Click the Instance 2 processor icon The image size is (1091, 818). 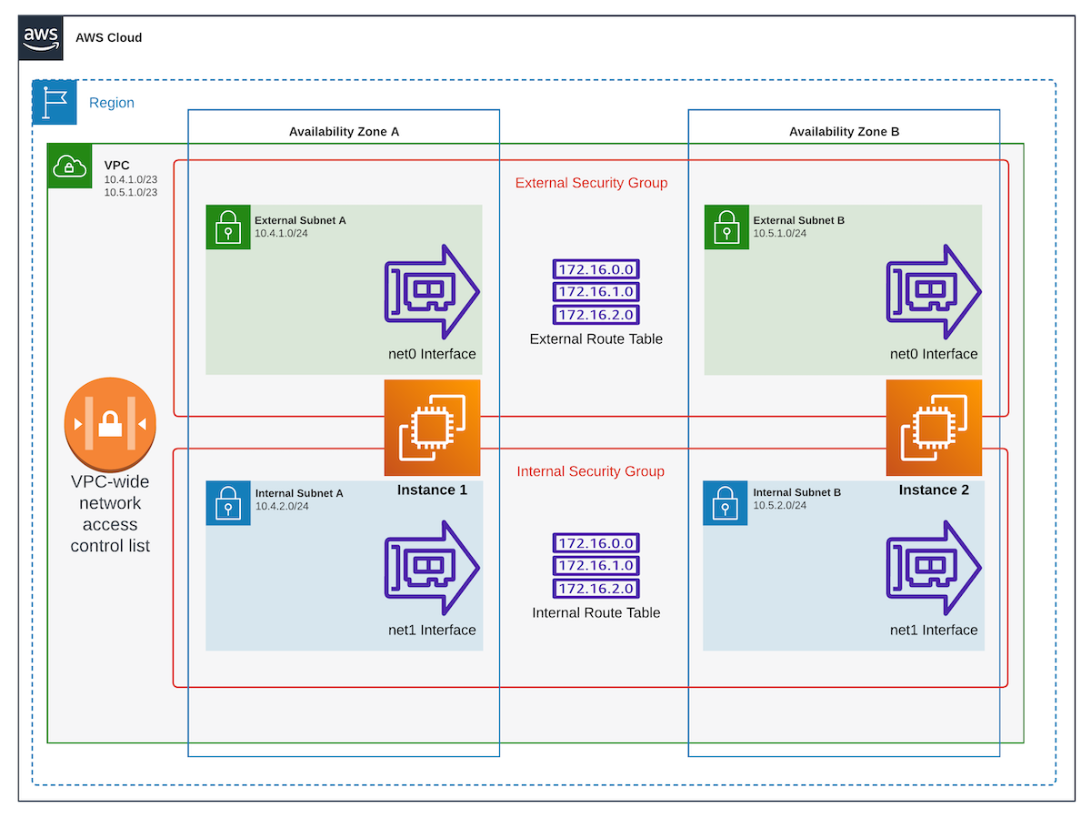coord(934,427)
